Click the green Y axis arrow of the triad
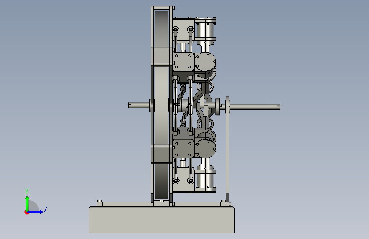The image size is (369, 239). [27, 204]
